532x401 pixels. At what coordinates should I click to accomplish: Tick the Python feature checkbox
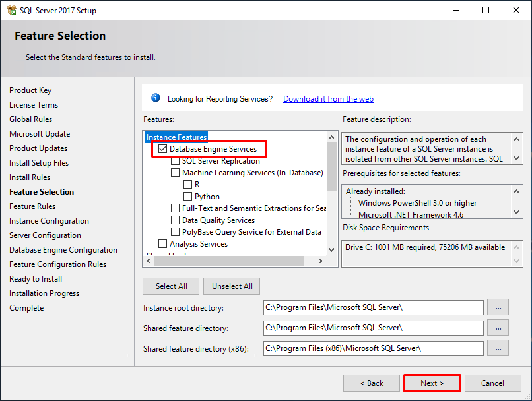tap(187, 197)
